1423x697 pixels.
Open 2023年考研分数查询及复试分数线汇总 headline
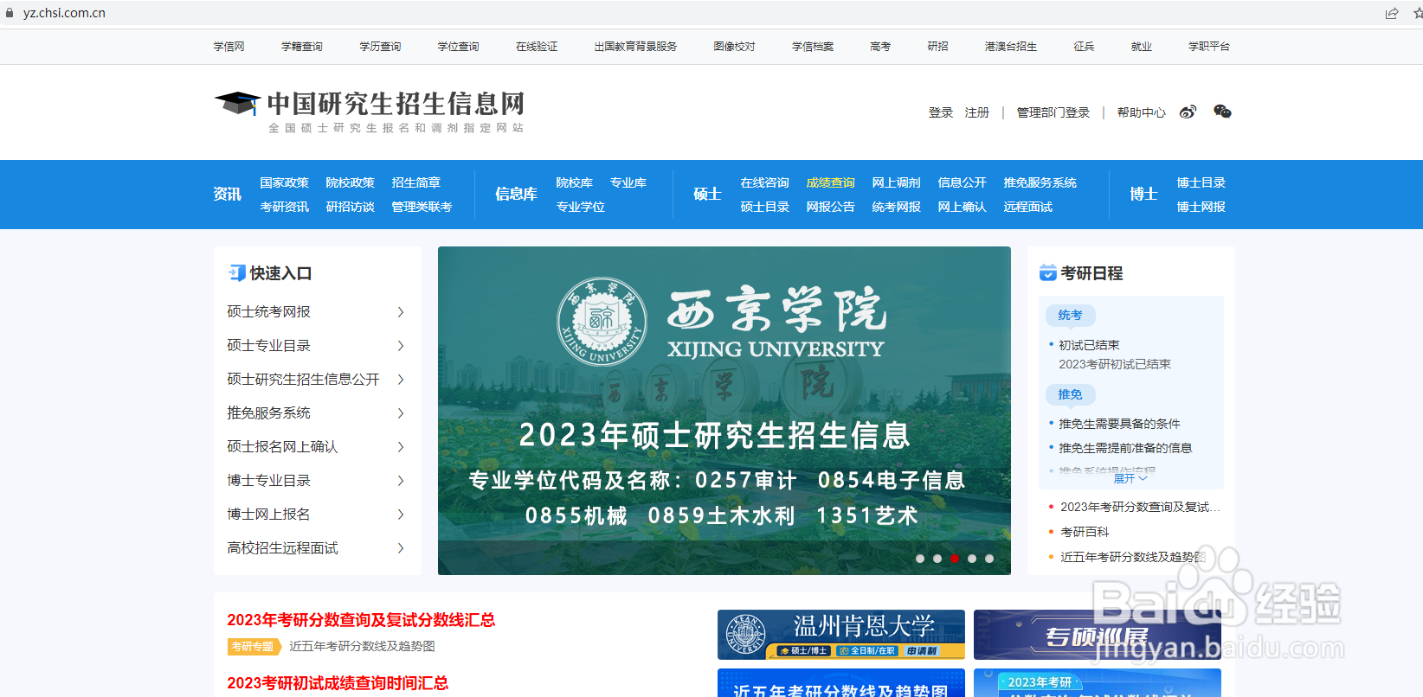361,620
